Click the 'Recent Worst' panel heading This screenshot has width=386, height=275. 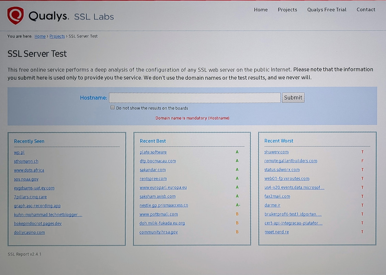pos(279,141)
